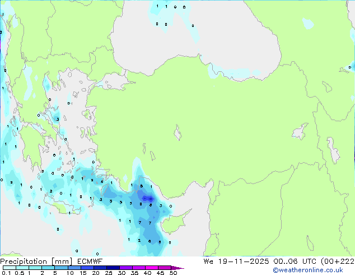
Task: Pick the dark navy swatch between 25 and 30
Action: [113, 268]
